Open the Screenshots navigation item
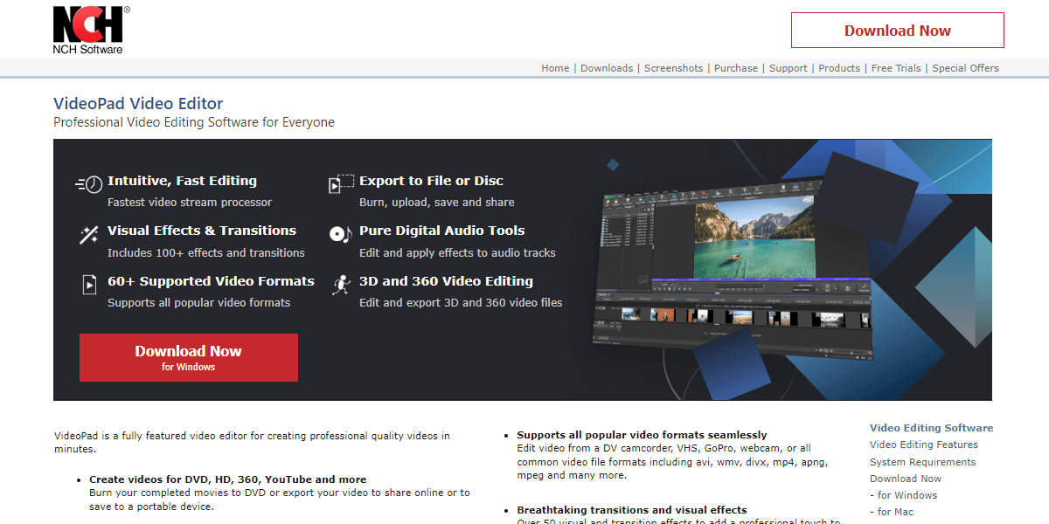 [673, 68]
